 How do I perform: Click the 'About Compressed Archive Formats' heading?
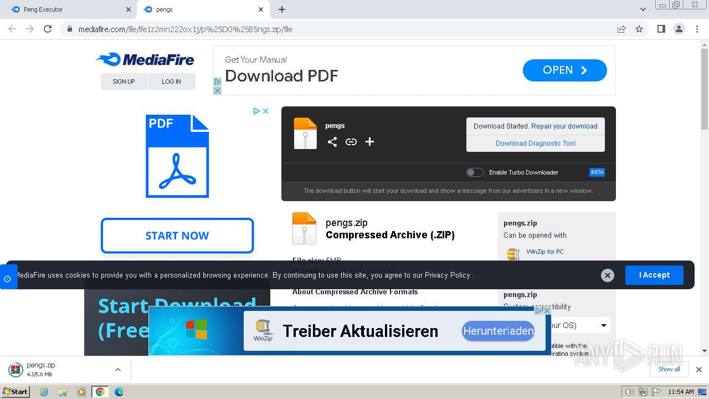tap(355, 292)
